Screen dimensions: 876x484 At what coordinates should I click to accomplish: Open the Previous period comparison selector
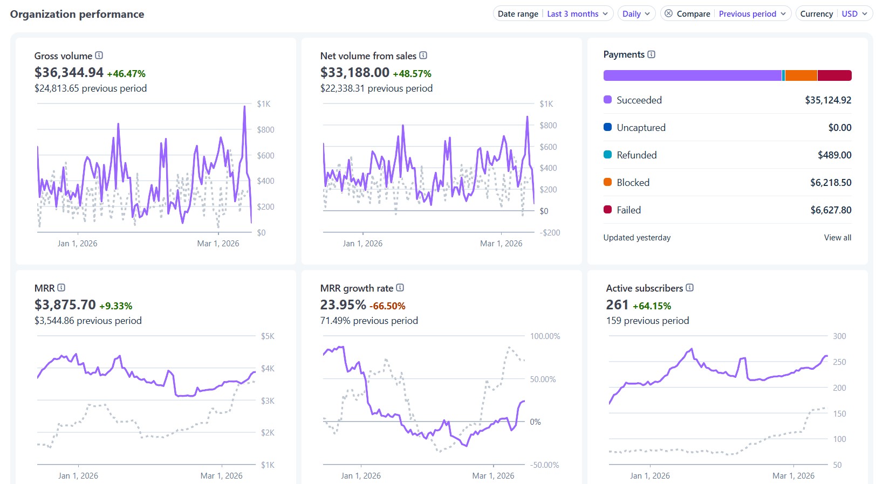(x=752, y=13)
